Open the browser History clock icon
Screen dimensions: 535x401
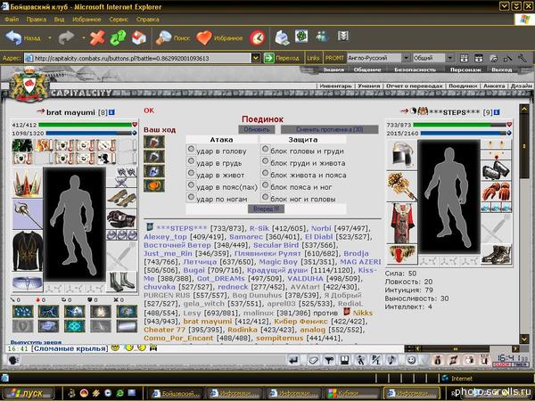click(257, 37)
